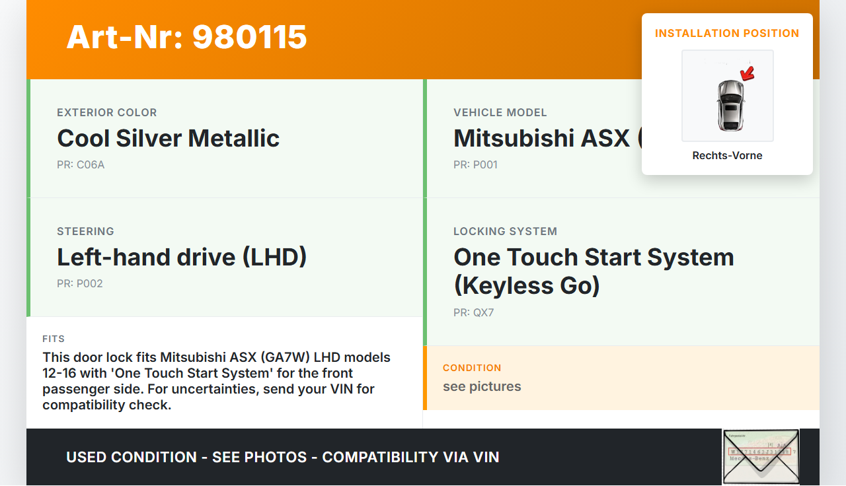Click the INSTALLATION POSITION header
This screenshot has height=486, width=846.
click(x=727, y=33)
